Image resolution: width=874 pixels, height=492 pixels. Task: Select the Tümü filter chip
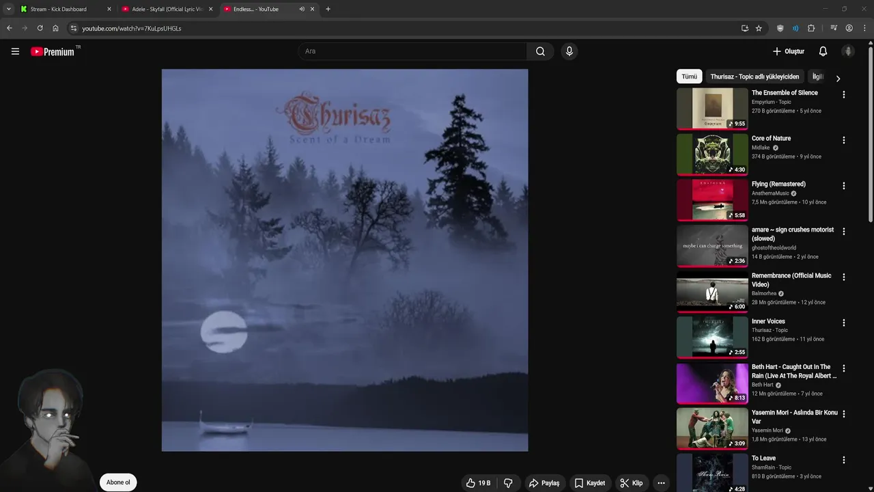click(x=689, y=77)
